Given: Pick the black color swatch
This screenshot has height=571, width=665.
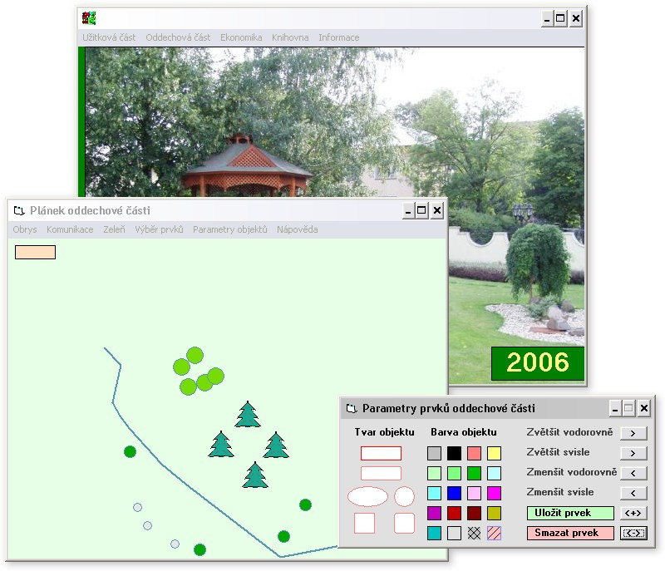Looking at the screenshot, I should click(x=454, y=453).
